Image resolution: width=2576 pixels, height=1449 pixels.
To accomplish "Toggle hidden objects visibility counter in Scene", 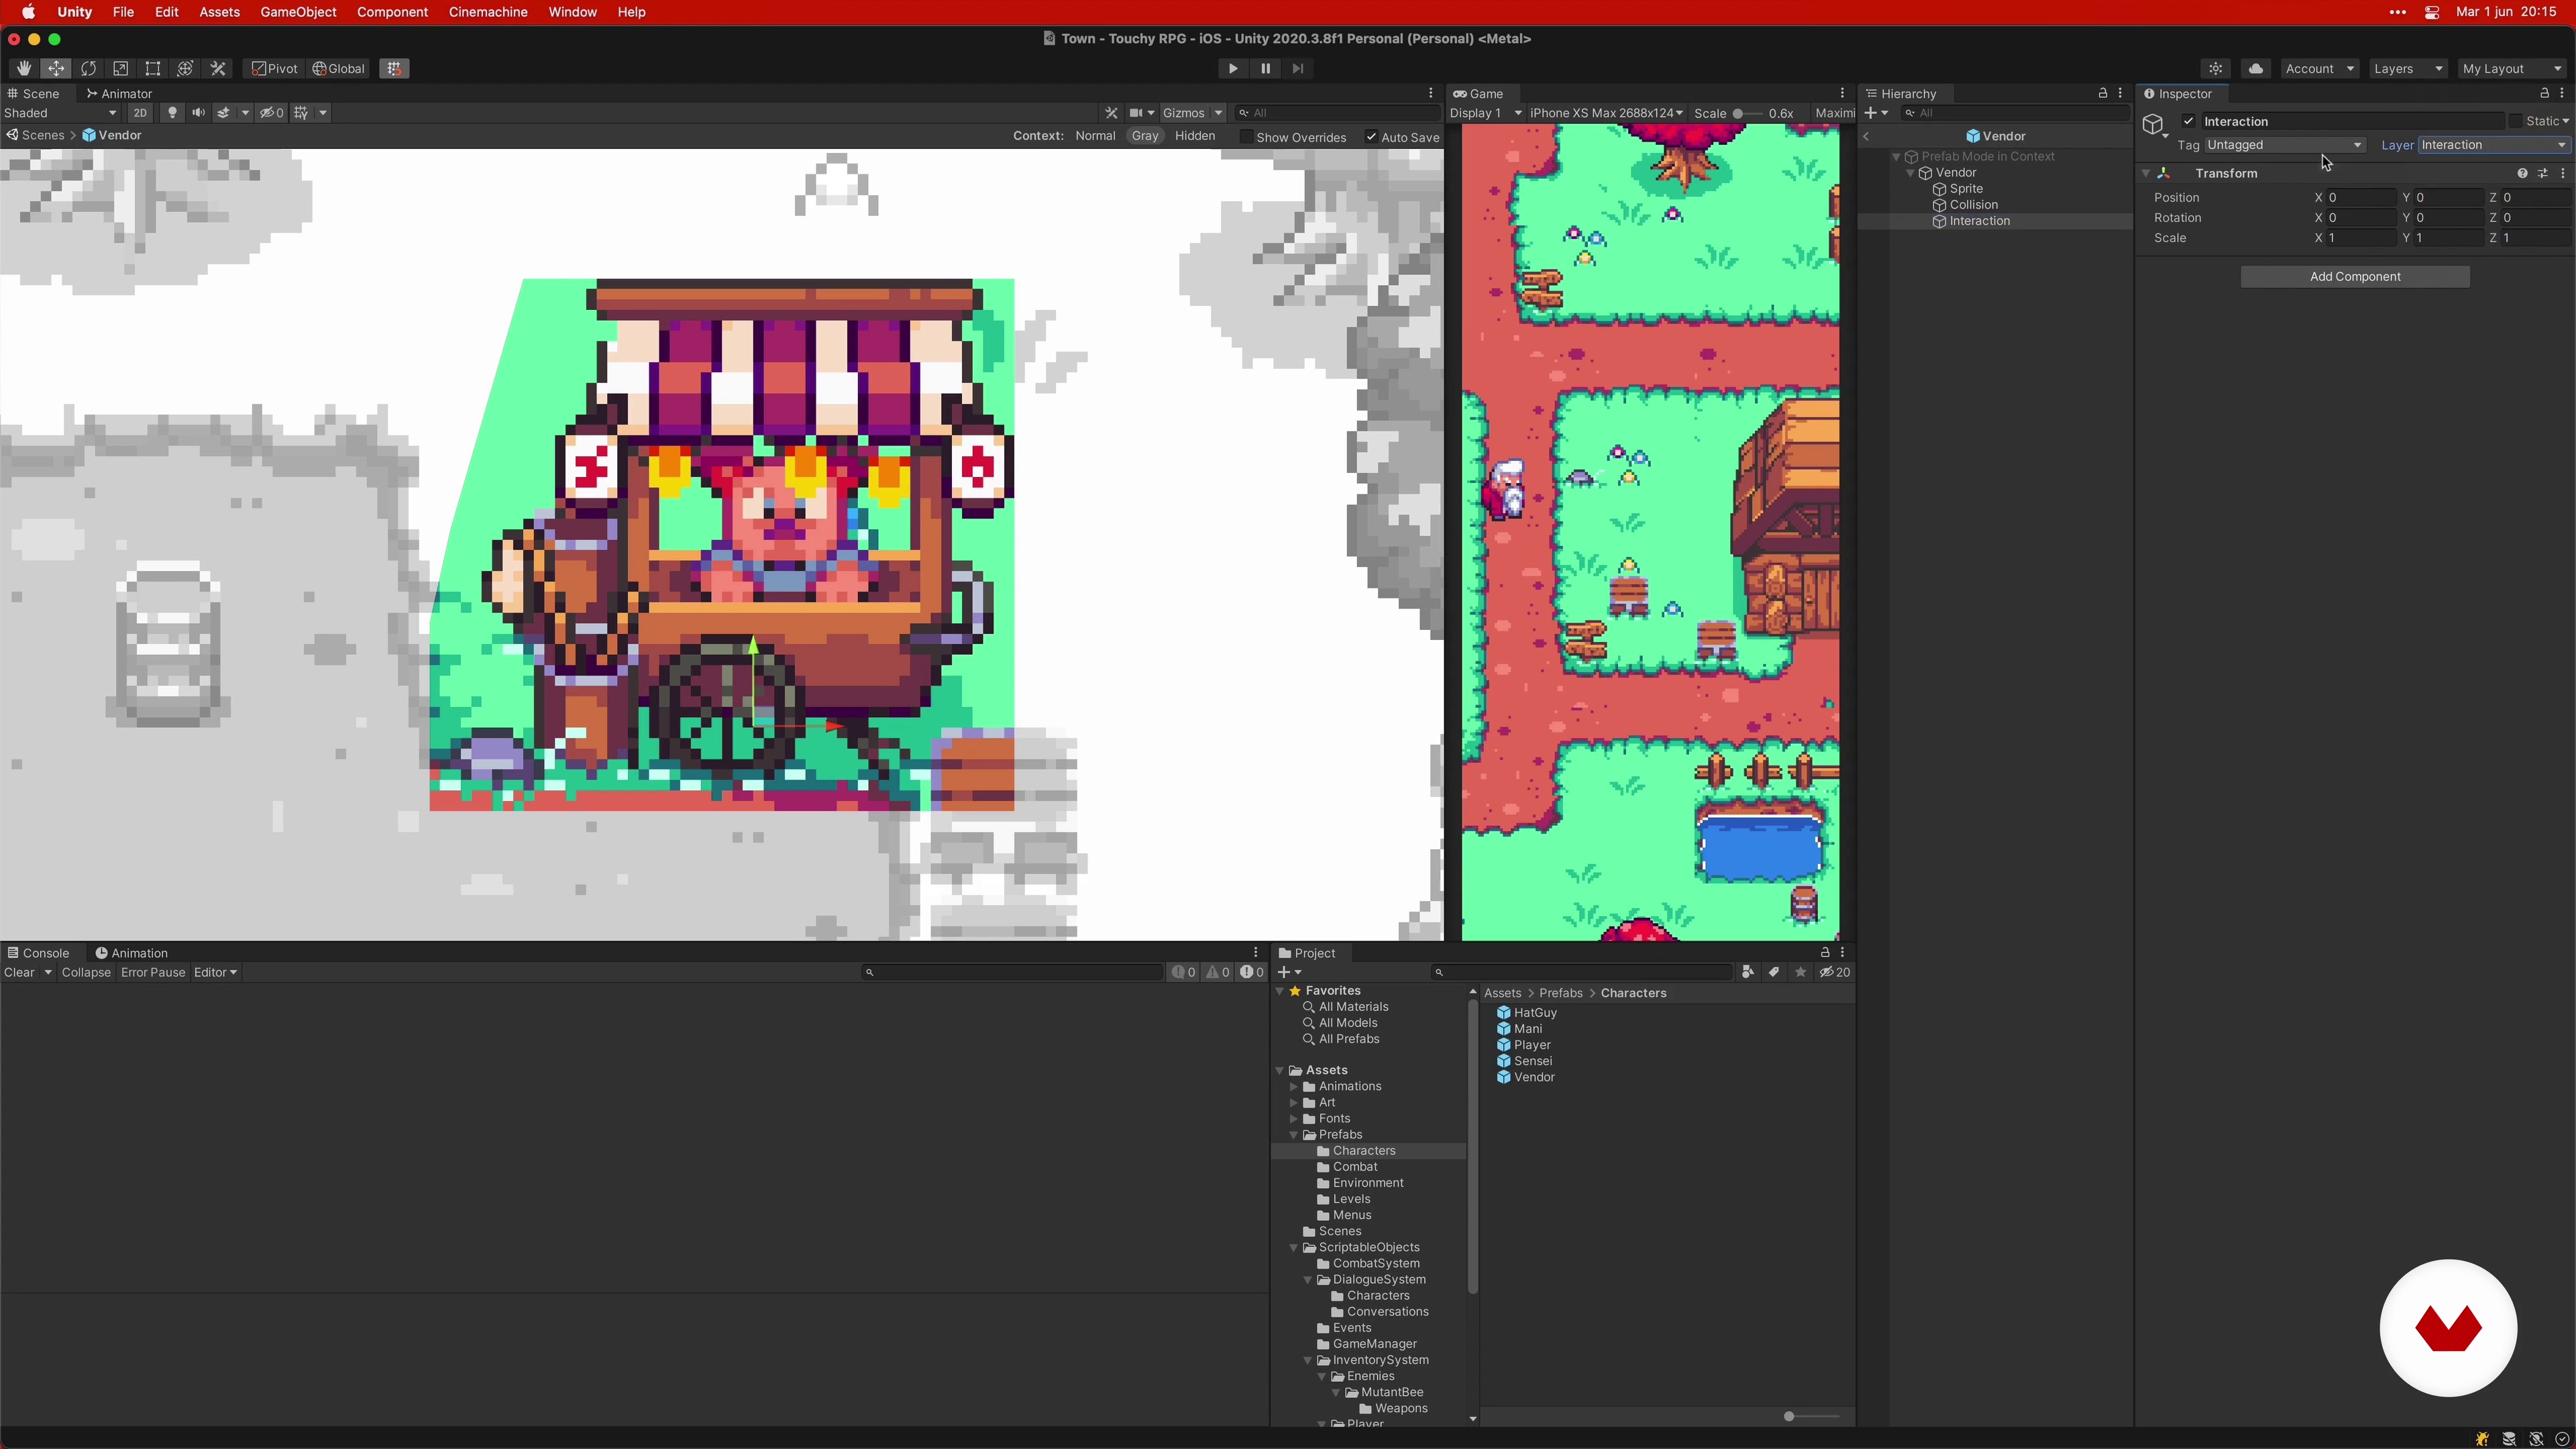I will [272, 113].
